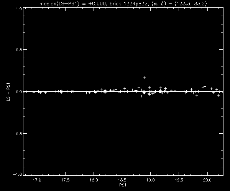Click the 0.0 y-axis tick label

point(19,92)
